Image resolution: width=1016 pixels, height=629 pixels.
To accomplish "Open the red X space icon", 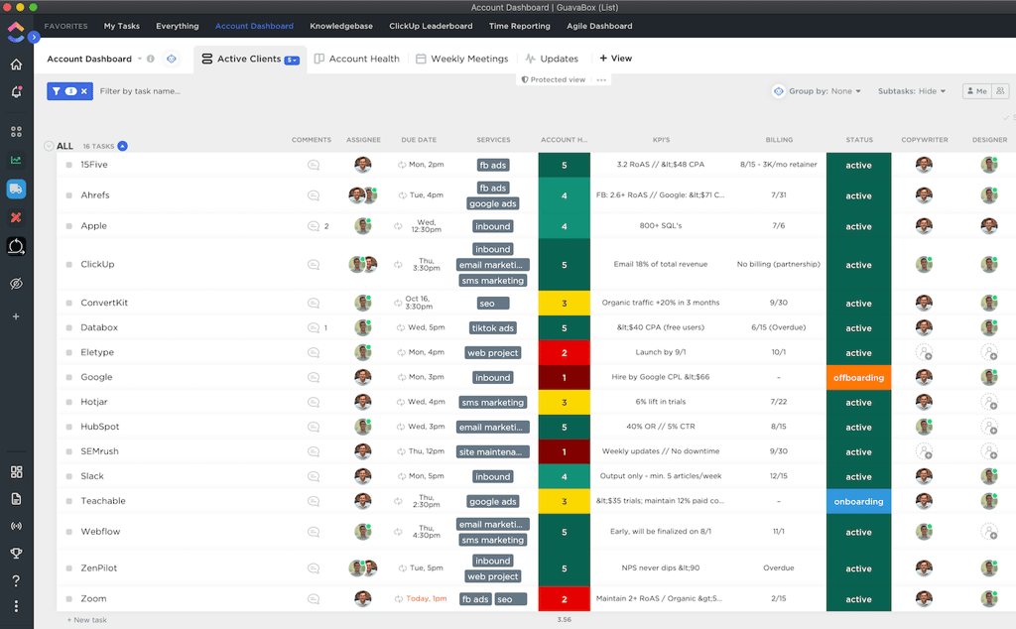I will tap(16, 217).
